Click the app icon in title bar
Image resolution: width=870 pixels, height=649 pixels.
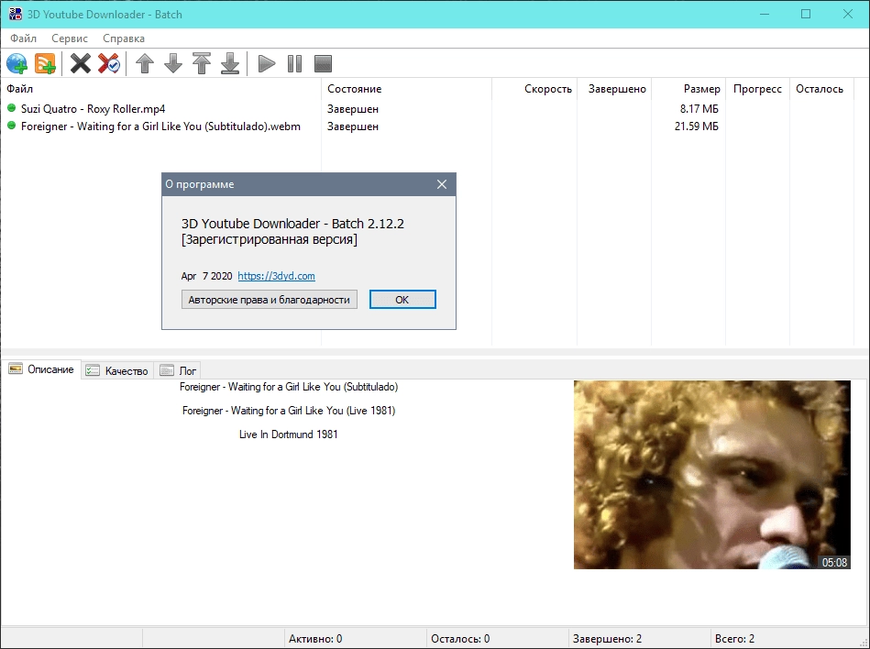click(15, 14)
